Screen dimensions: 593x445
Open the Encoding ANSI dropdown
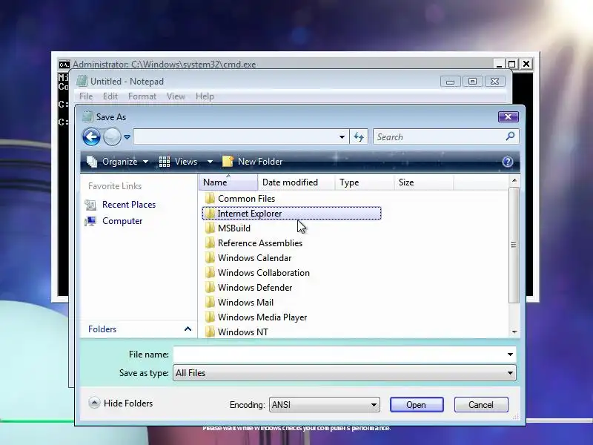point(325,405)
